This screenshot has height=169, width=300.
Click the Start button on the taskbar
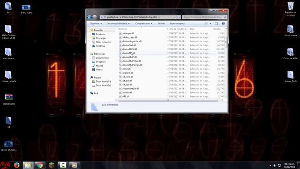tap(5, 165)
